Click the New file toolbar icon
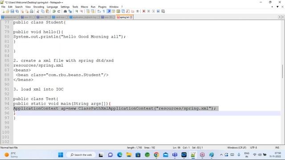The height and width of the screenshot is (160, 285). (3, 11)
